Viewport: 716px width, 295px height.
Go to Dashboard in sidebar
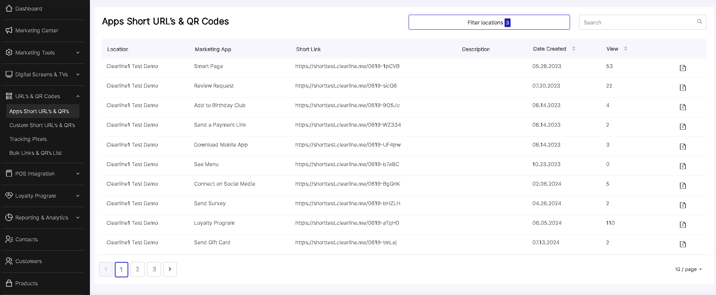29,9
